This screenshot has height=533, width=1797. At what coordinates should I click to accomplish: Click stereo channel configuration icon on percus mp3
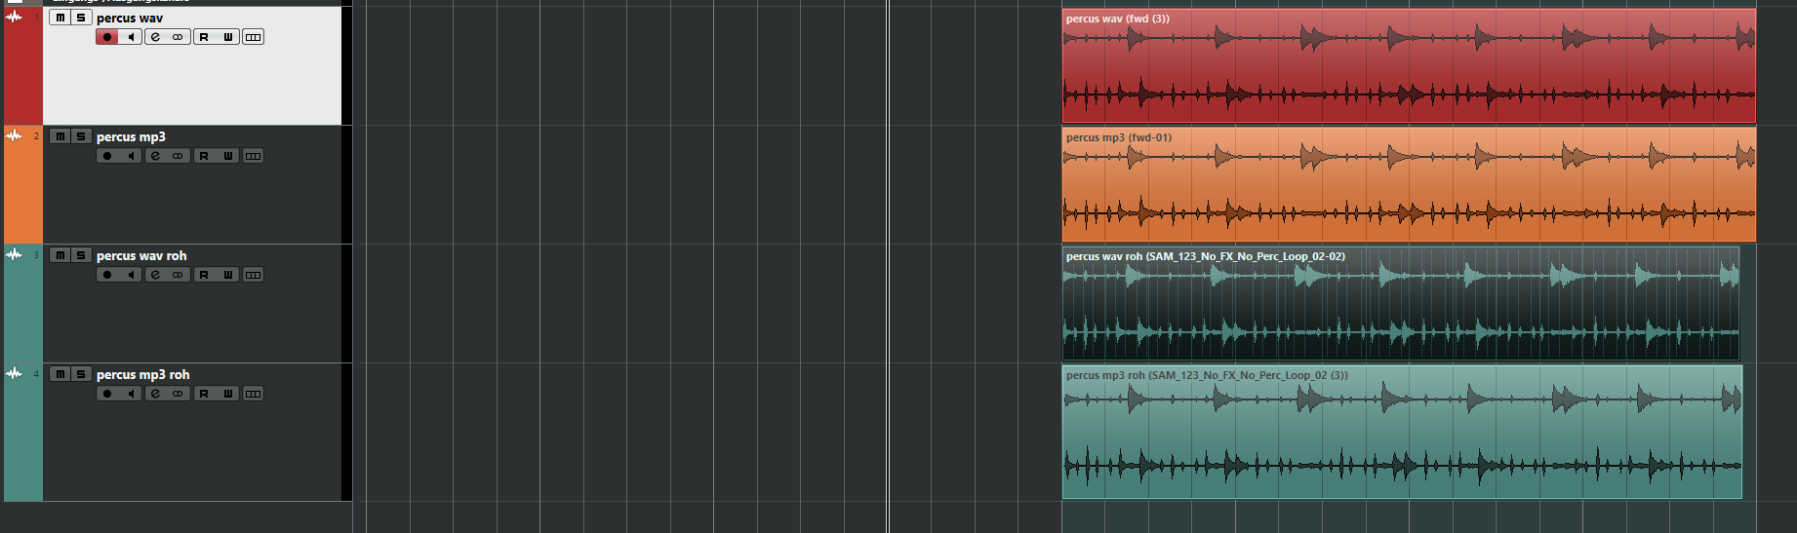pos(178,156)
